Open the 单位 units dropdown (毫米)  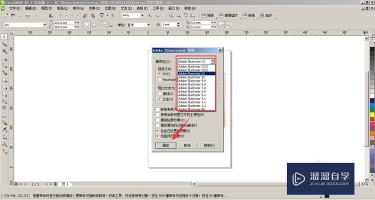(x=148, y=25)
